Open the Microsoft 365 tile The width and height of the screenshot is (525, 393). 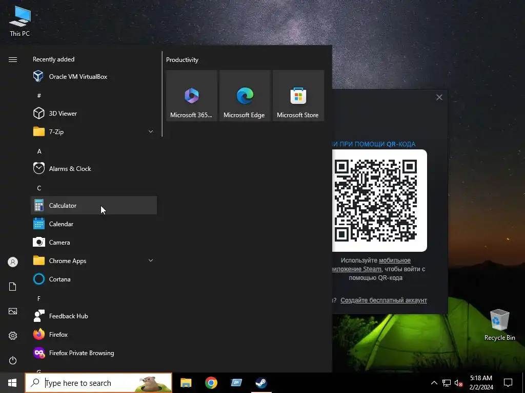192,96
